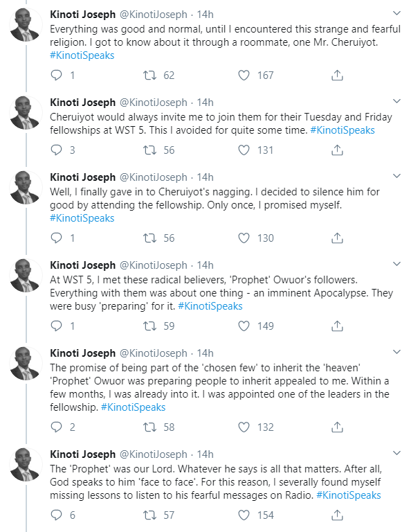
Task: Open the @KinotiJoseph handle on the second tweet
Action: pyautogui.click(x=153, y=102)
